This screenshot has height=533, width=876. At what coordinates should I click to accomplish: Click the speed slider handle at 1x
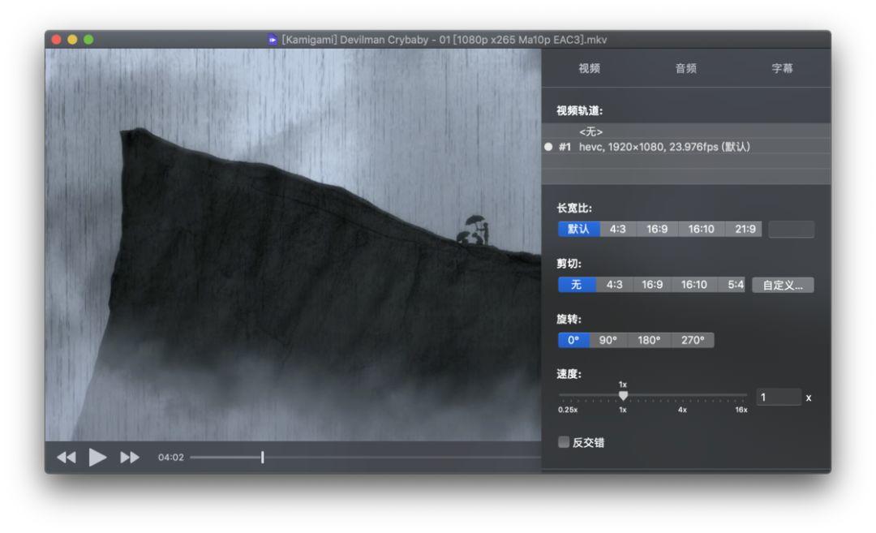pyautogui.click(x=623, y=396)
